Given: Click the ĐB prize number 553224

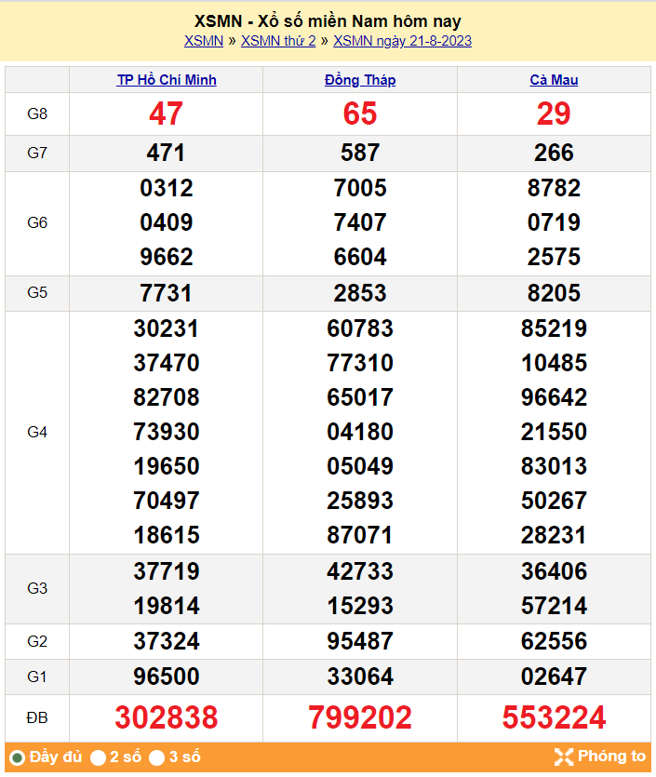Looking at the screenshot, I should point(554,717).
